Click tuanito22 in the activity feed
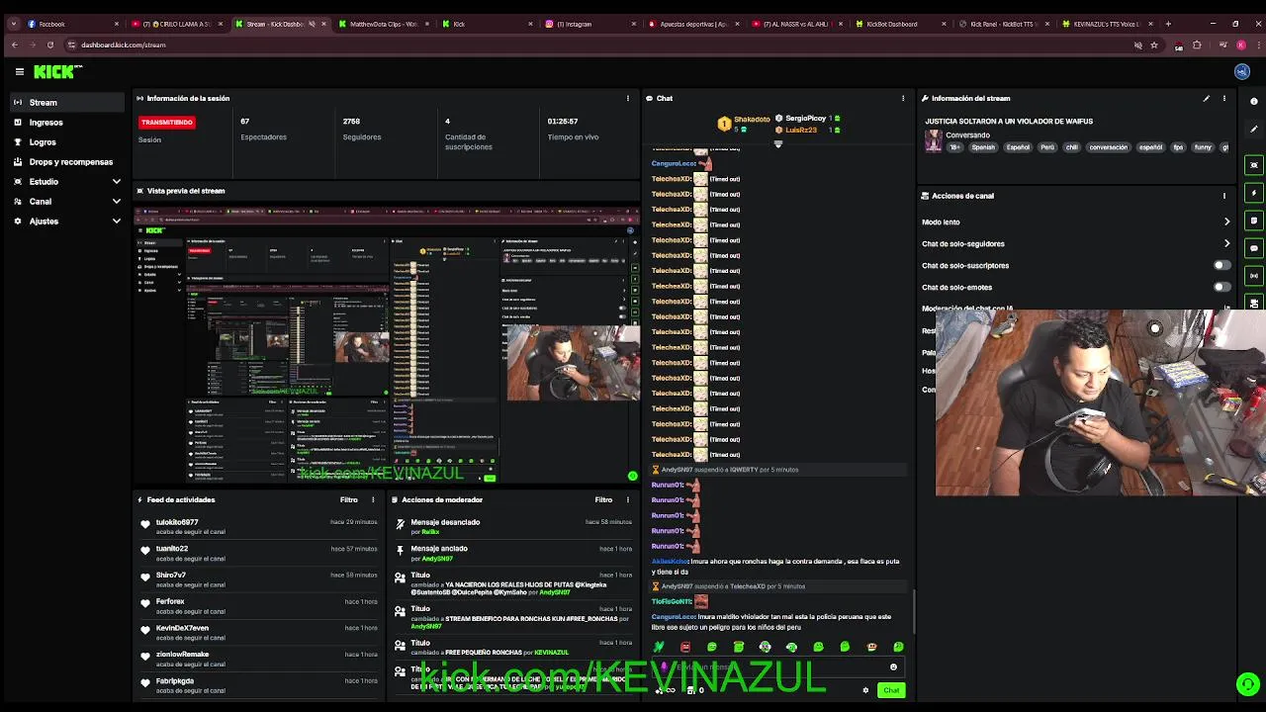This screenshot has height=712, width=1266. [172, 549]
